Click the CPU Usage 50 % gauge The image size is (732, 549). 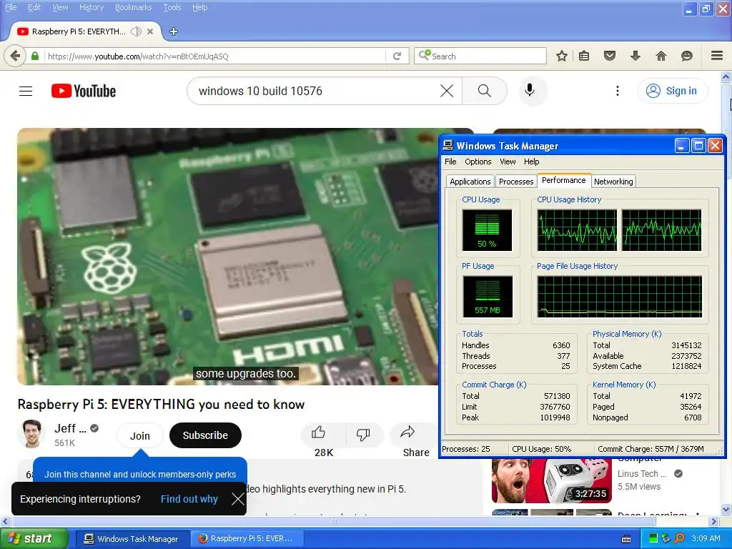pyautogui.click(x=487, y=230)
